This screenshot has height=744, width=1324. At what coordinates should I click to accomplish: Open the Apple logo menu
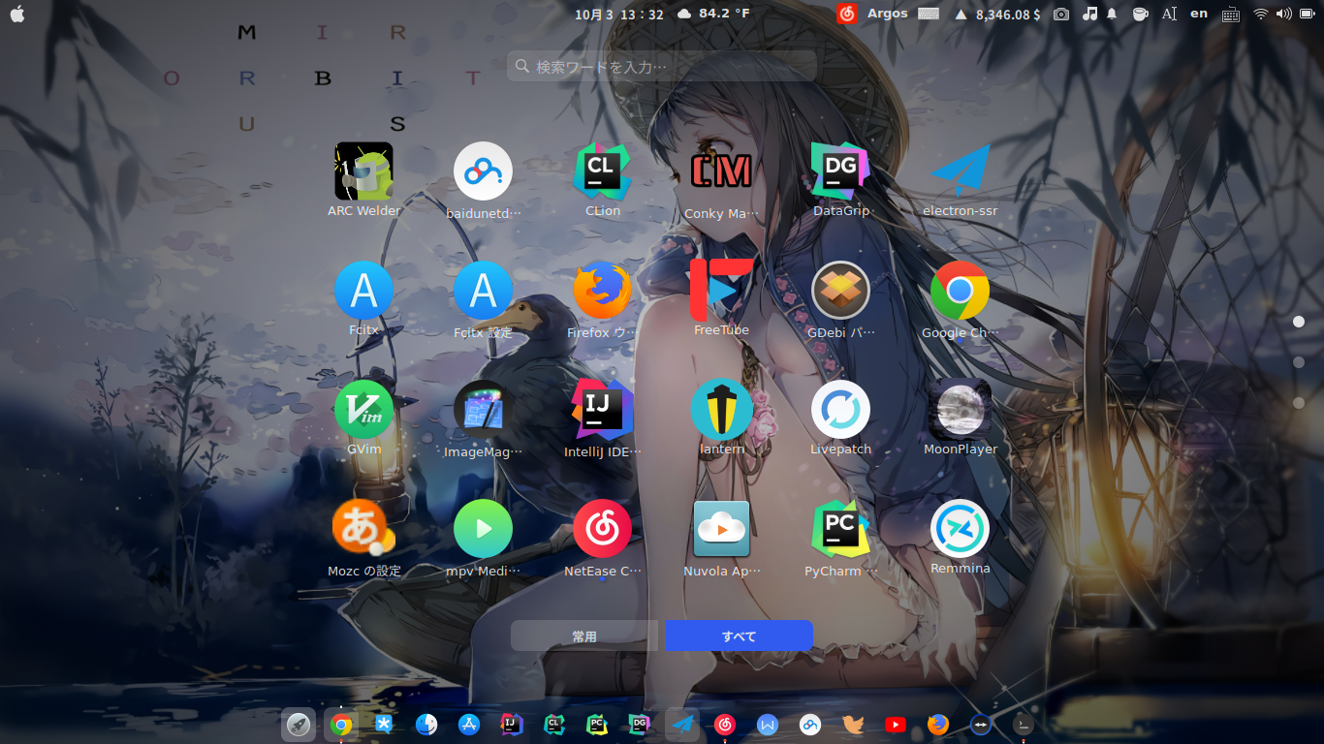pos(16,14)
